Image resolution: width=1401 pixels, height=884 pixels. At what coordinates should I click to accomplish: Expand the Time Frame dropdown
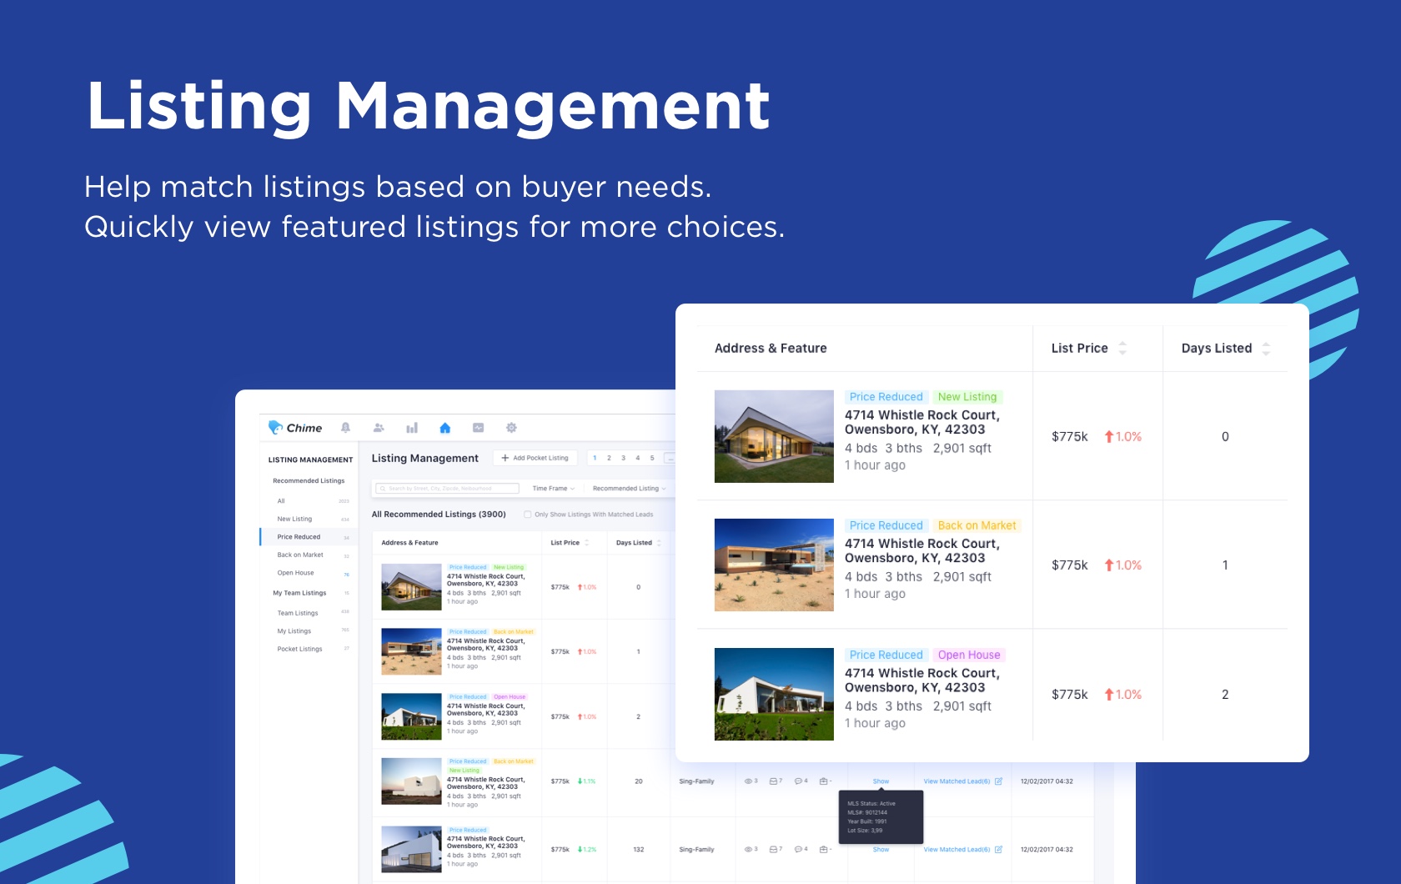tap(553, 489)
